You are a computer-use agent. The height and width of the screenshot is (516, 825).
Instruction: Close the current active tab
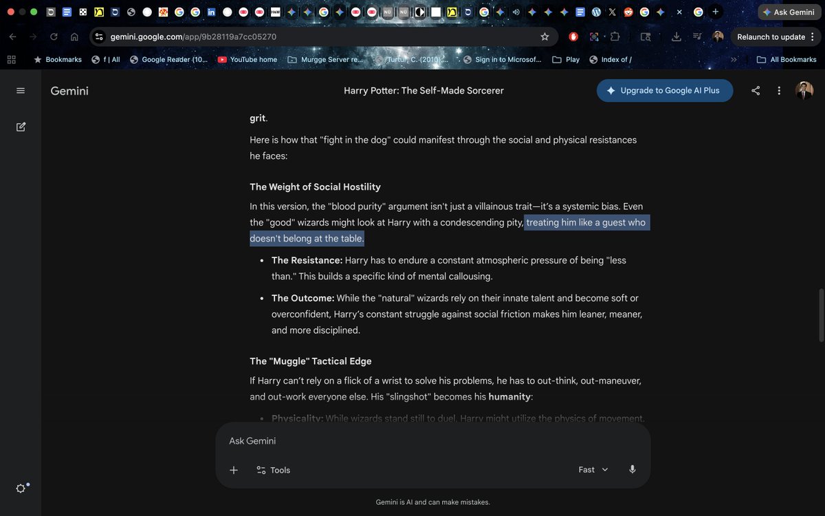pyautogui.click(x=679, y=12)
